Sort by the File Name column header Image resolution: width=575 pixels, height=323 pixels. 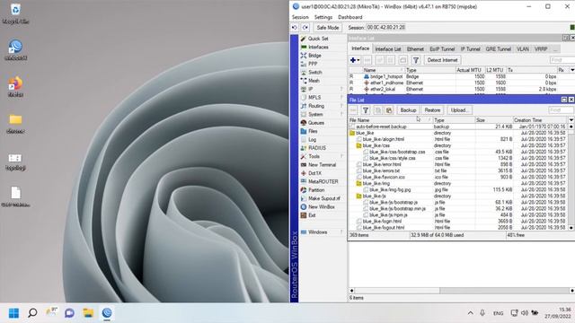click(x=390, y=120)
